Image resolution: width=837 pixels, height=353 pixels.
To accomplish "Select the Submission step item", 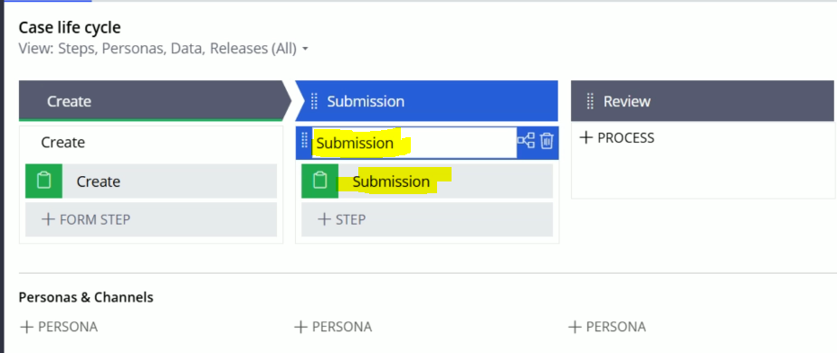I will click(427, 181).
